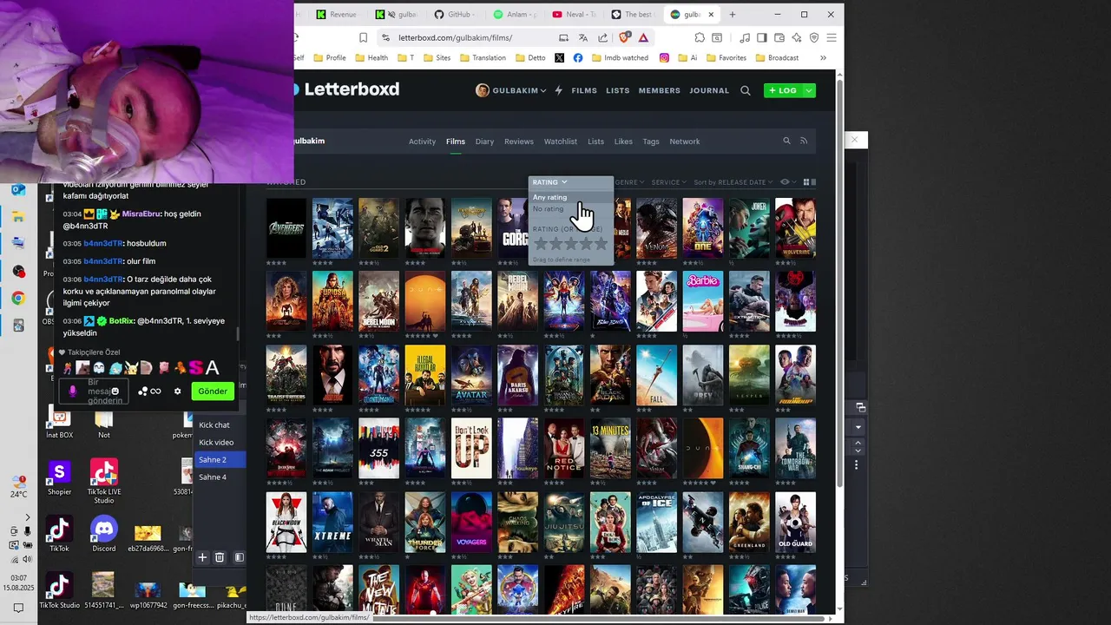Click the Brave Shields lion icon
The height and width of the screenshot is (625, 1111).
(x=624, y=37)
